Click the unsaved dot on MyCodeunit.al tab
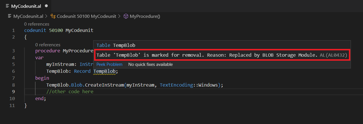Image resolution: width=363 pixels, height=124 pixels. pos(46,6)
